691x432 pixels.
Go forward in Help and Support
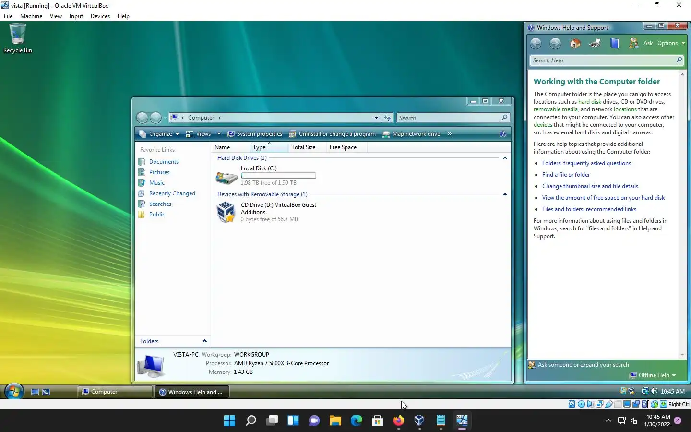[x=555, y=43]
